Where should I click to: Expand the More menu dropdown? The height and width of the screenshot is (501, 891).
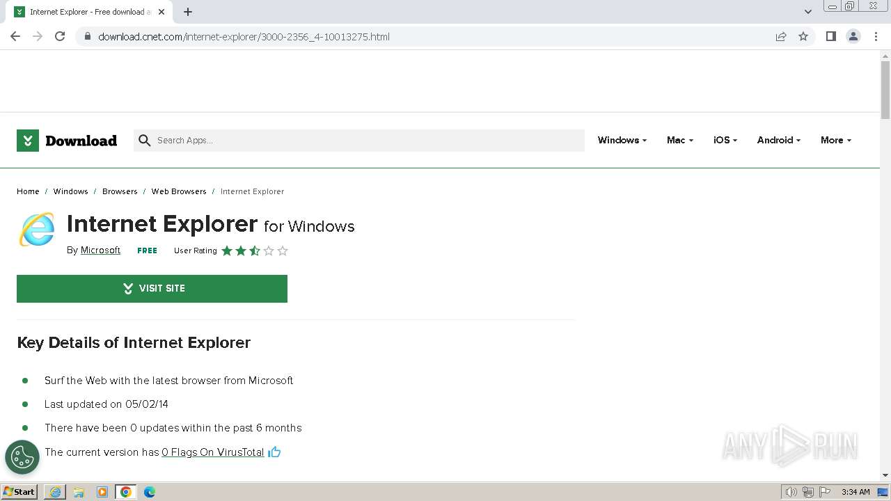(x=835, y=140)
